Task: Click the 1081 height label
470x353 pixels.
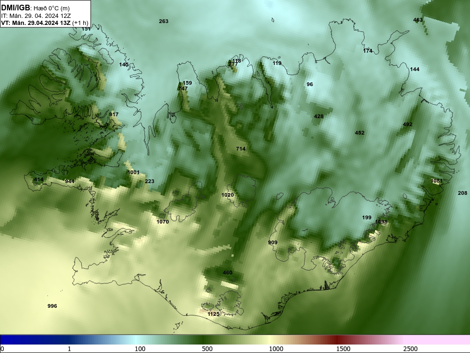Action: click(437, 181)
